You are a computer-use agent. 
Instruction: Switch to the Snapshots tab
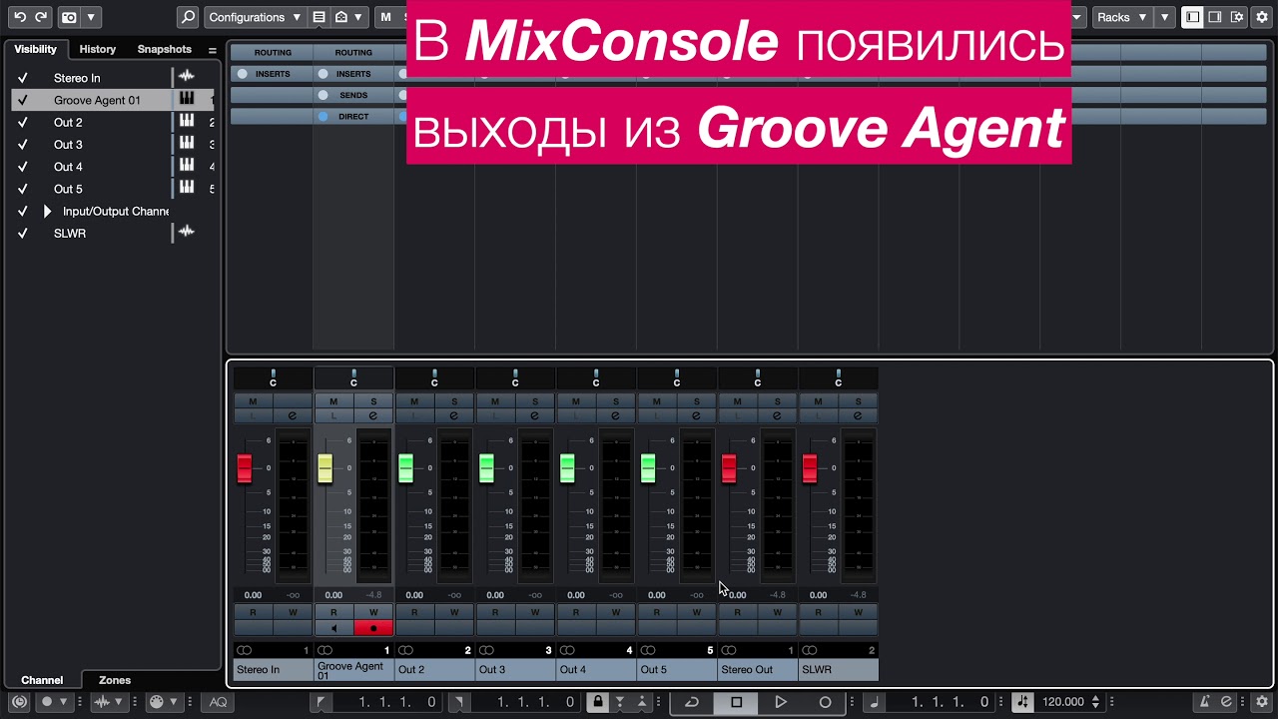tap(164, 49)
